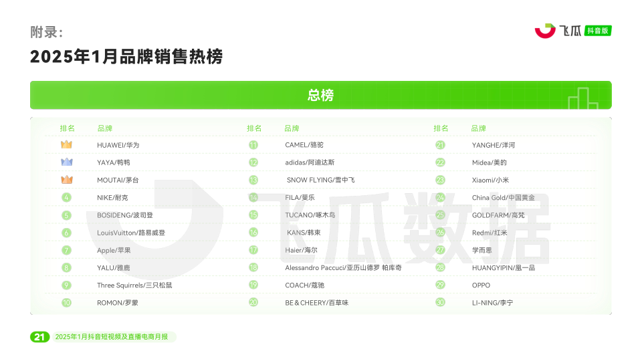The image size is (642, 361).
Task: Select the 学而思 brand entry
Action: [482, 250]
